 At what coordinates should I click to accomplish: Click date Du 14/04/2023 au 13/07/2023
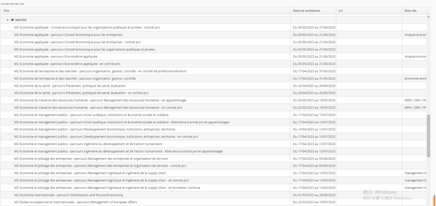pyautogui.click(x=314, y=129)
